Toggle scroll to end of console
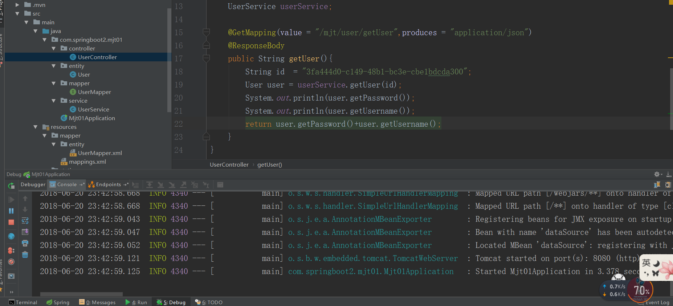Viewport: 673px width, 306px height. (25, 232)
